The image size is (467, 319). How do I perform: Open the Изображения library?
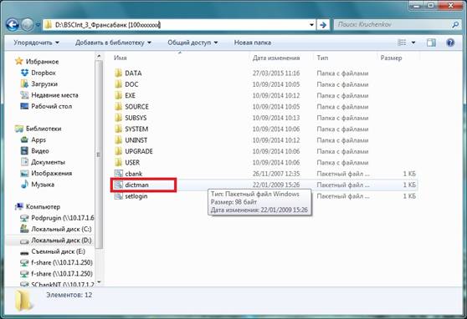pos(52,173)
